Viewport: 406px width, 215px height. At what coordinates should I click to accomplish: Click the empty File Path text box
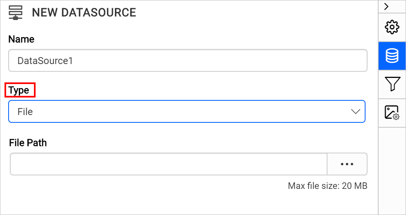168,164
